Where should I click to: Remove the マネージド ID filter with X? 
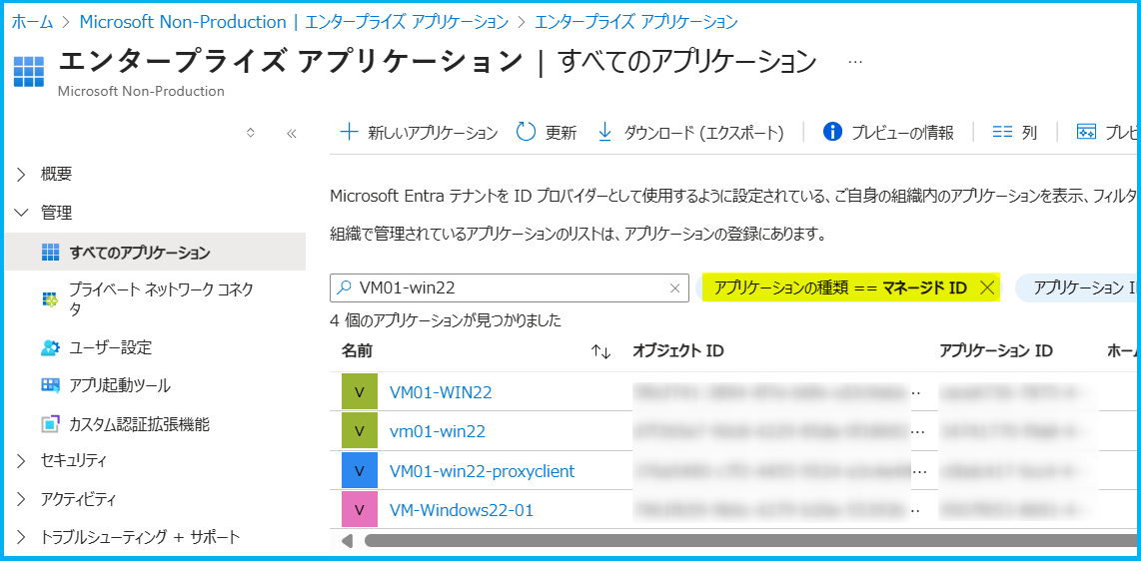coord(987,288)
